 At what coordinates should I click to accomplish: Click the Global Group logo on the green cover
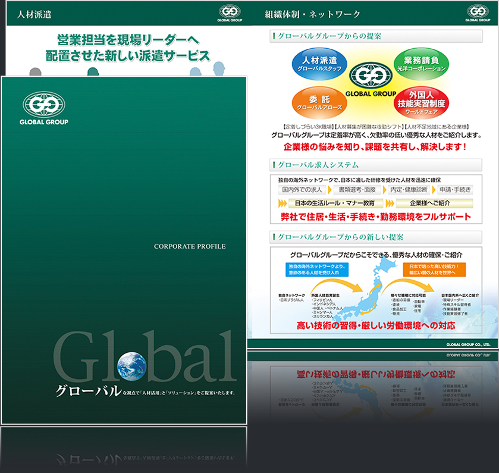(44, 108)
